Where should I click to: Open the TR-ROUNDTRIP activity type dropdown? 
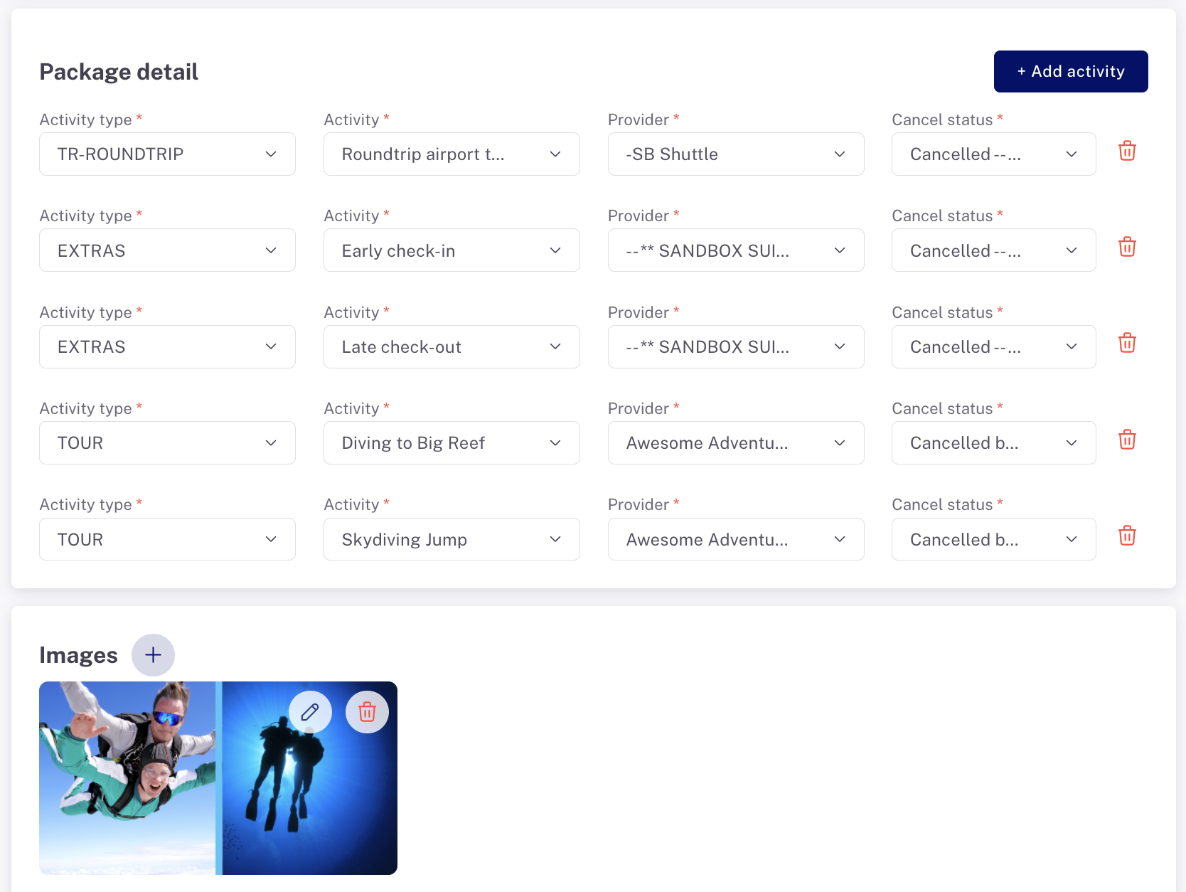[167, 154]
